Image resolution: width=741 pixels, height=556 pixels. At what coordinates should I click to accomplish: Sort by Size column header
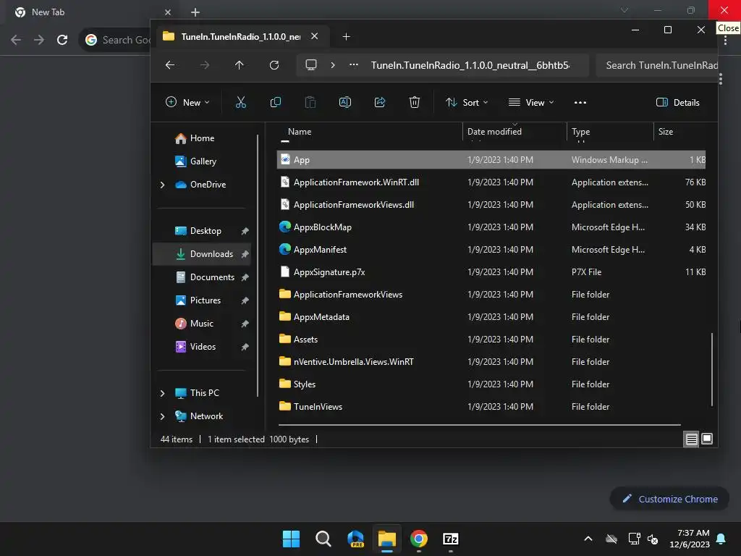(x=680, y=132)
